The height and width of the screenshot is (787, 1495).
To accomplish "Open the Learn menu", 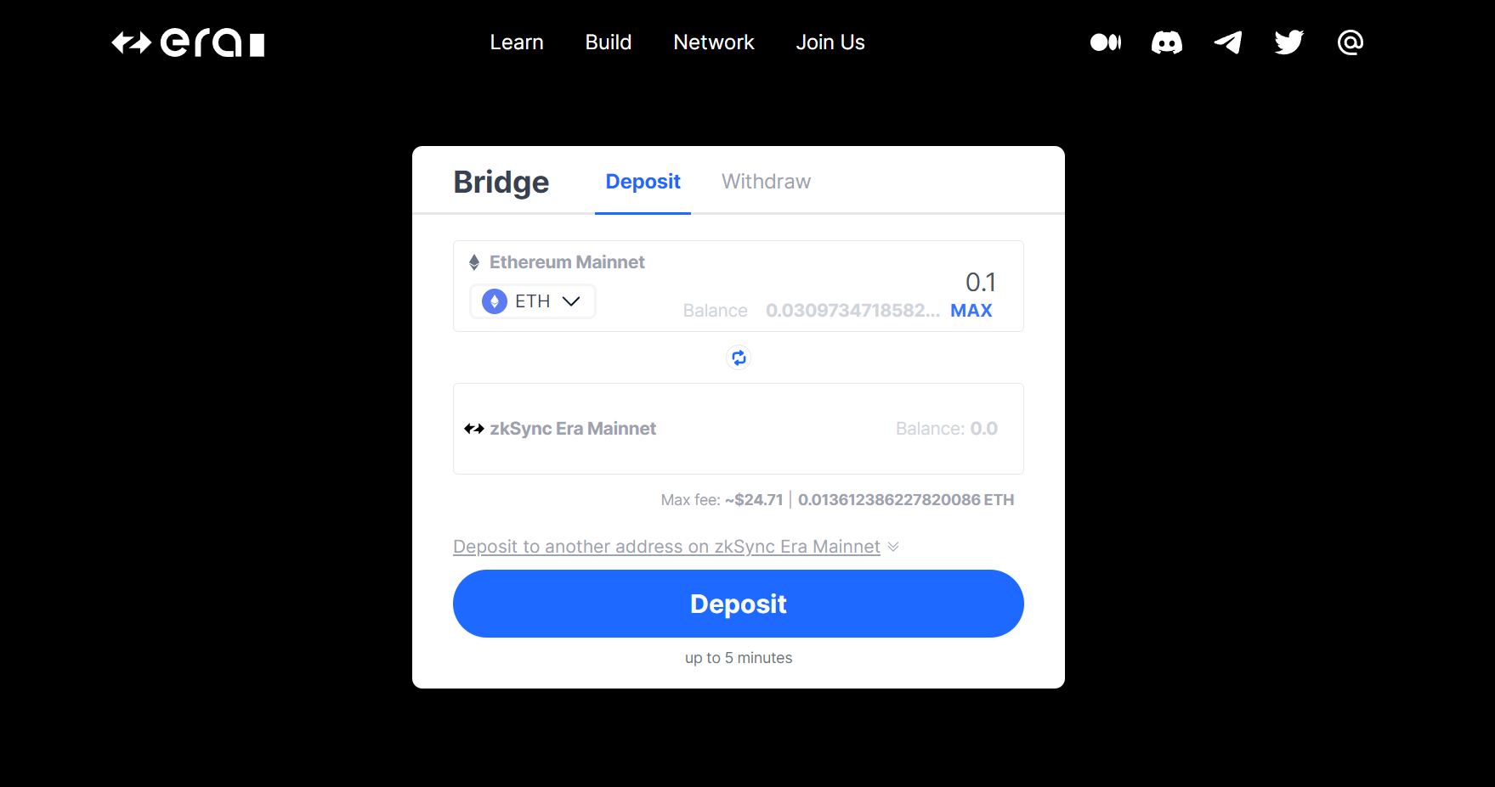I will (x=517, y=42).
